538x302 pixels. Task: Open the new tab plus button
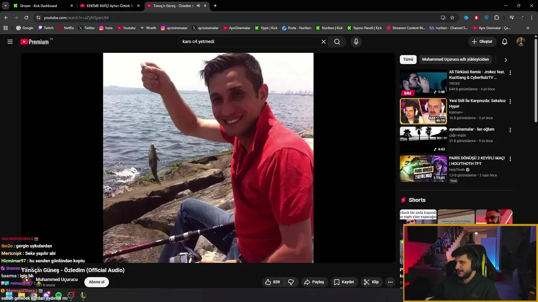coord(215,6)
